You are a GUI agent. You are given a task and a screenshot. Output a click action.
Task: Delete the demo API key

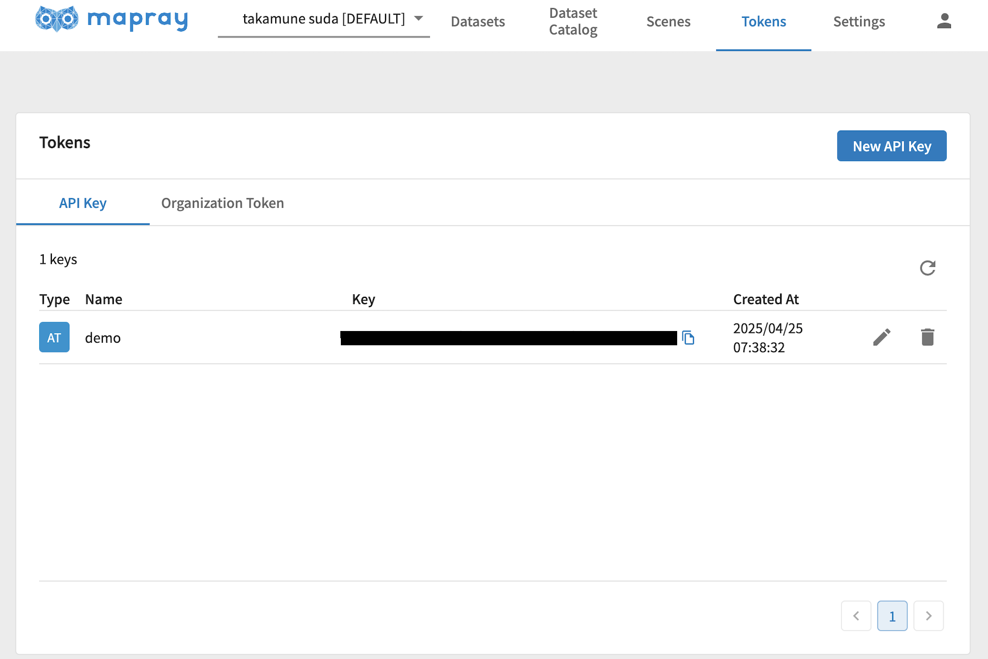927,337
